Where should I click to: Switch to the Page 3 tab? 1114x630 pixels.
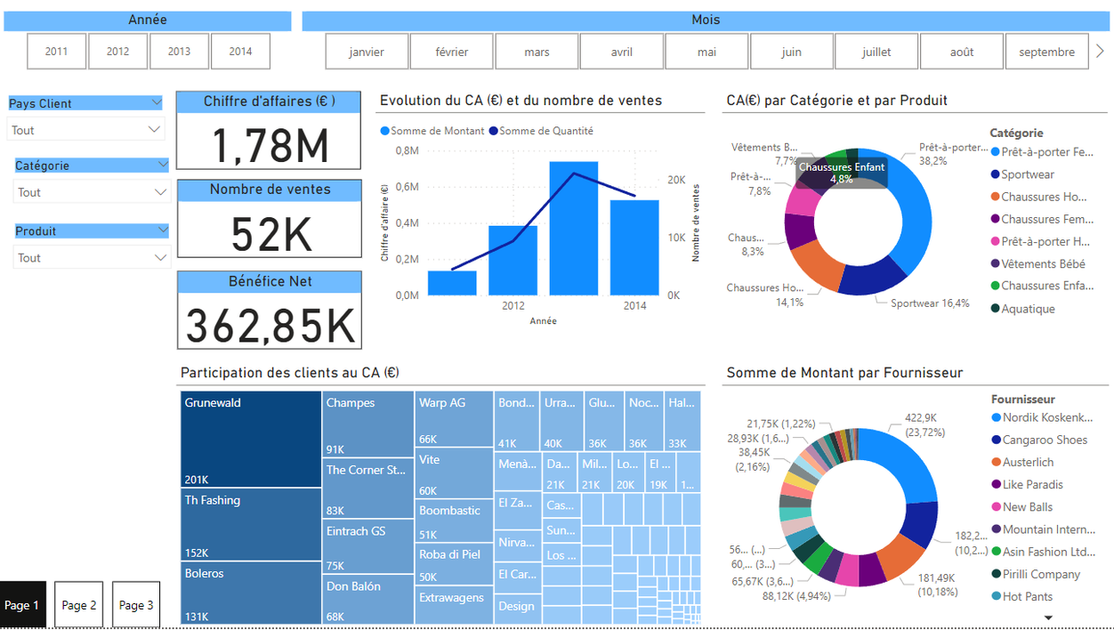[135, 604]
